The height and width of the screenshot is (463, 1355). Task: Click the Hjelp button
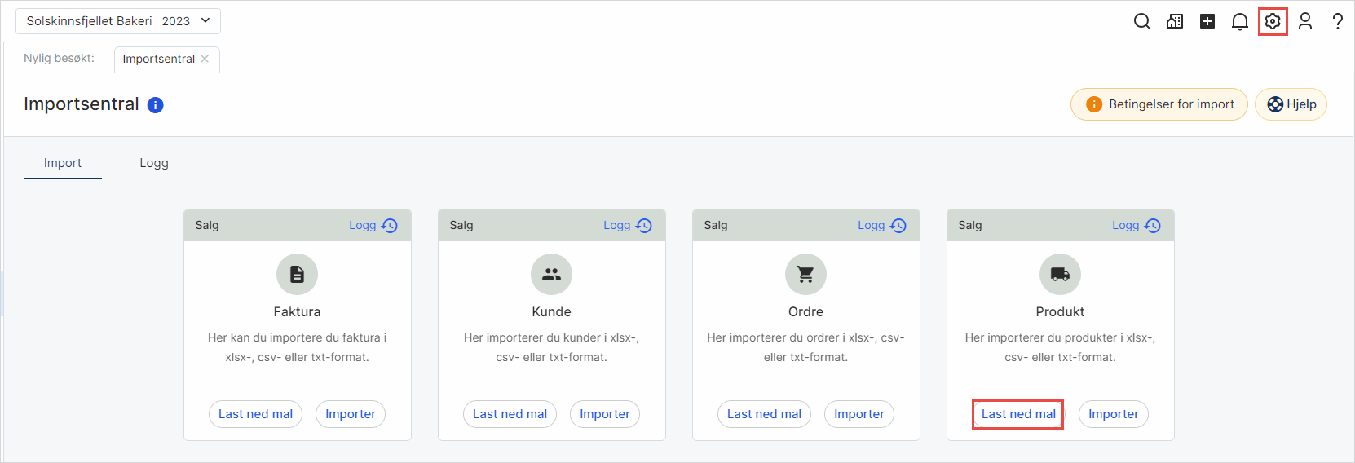click(1291, 104)
